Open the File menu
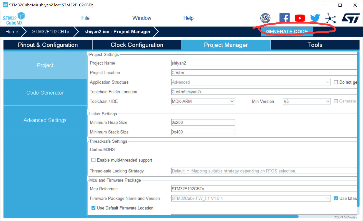Viewport: 363px width, 221px height. pos(86,18)
